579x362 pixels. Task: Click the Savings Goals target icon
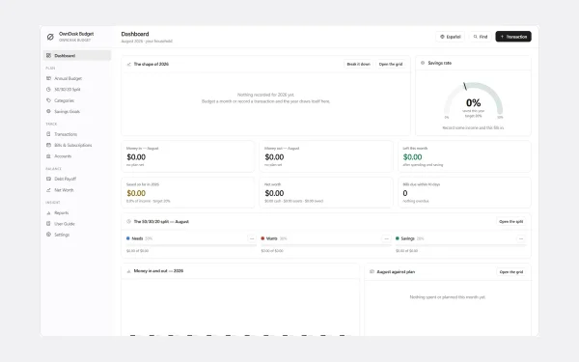48,111
